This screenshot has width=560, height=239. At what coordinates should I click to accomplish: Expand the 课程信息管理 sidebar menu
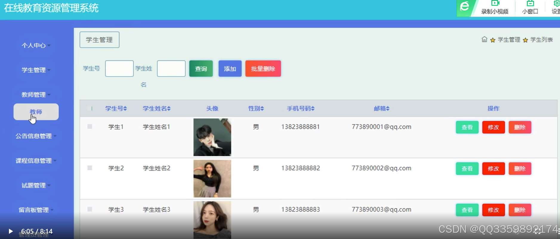[36, 161]
